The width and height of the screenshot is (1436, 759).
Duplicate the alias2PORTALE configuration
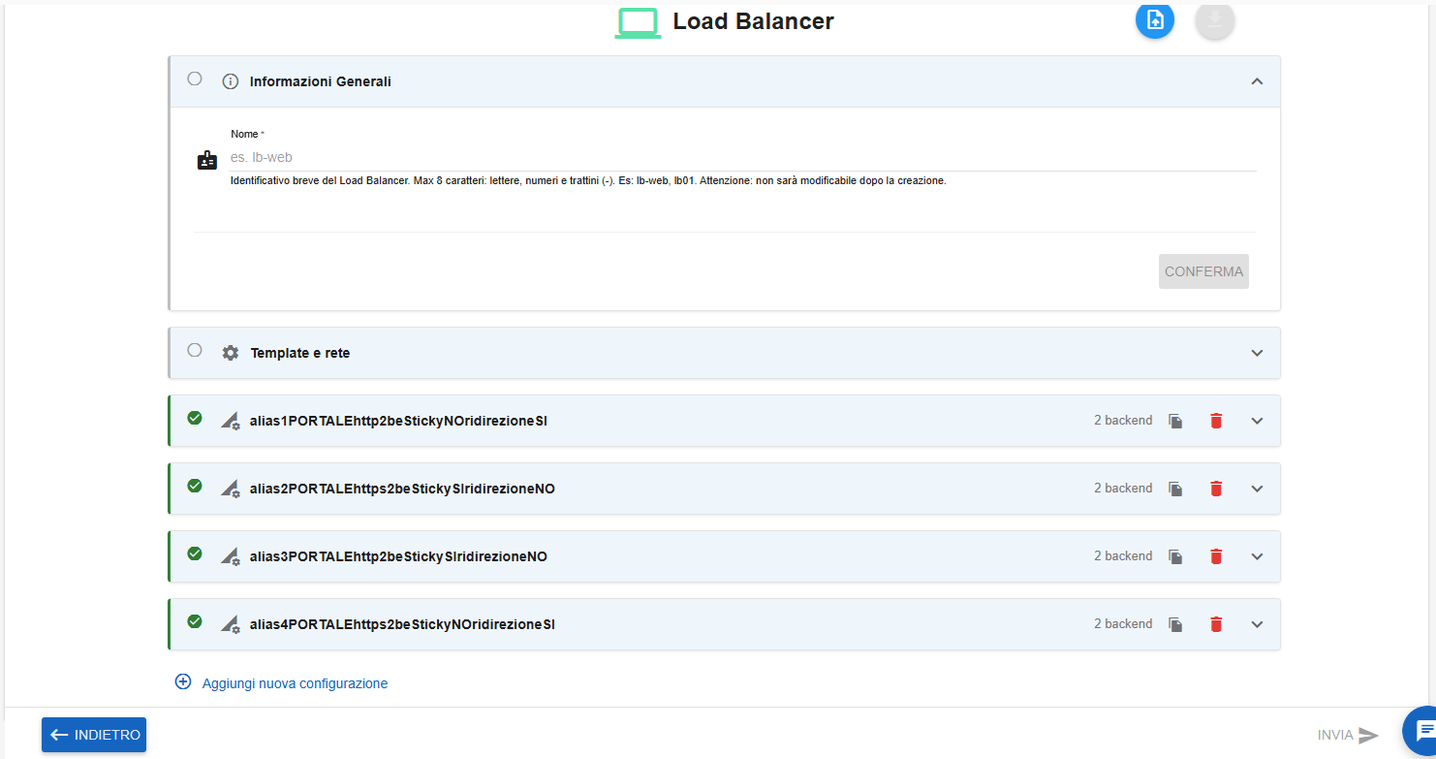1175,489
